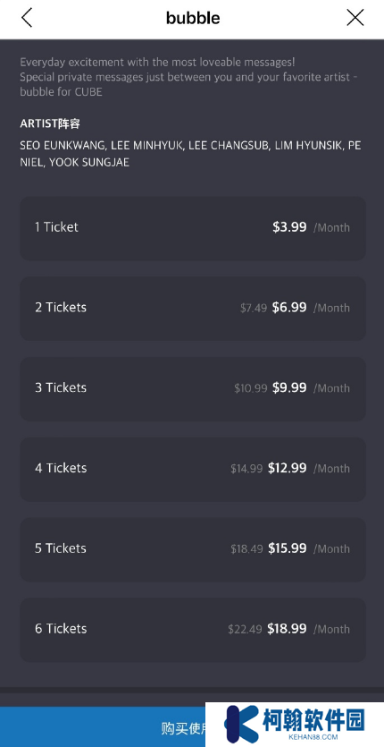Close the bubble page with X
384x747 pixels.
coord(355,18)
